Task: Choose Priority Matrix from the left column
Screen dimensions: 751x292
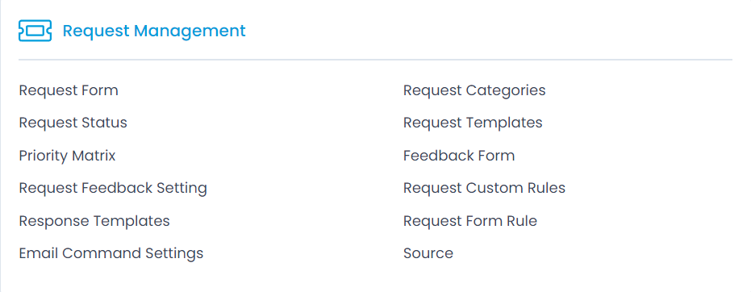Action: (68, 156)
